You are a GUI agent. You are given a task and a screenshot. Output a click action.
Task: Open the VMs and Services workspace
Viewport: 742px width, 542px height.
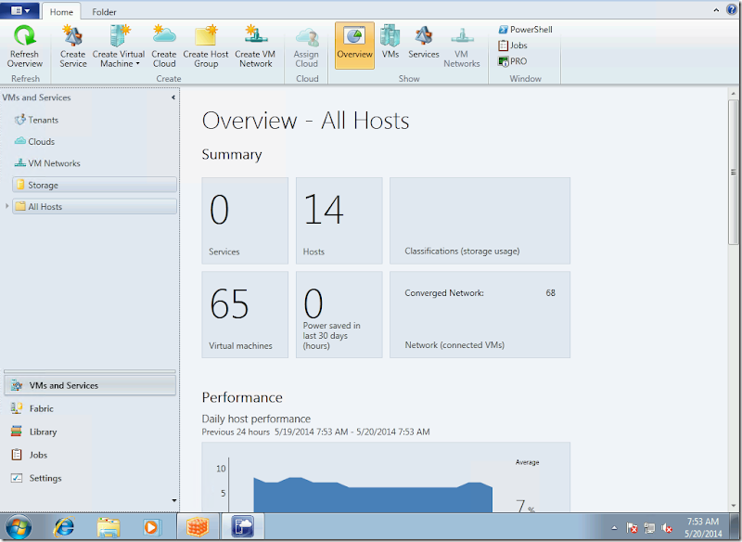(90, 385)
